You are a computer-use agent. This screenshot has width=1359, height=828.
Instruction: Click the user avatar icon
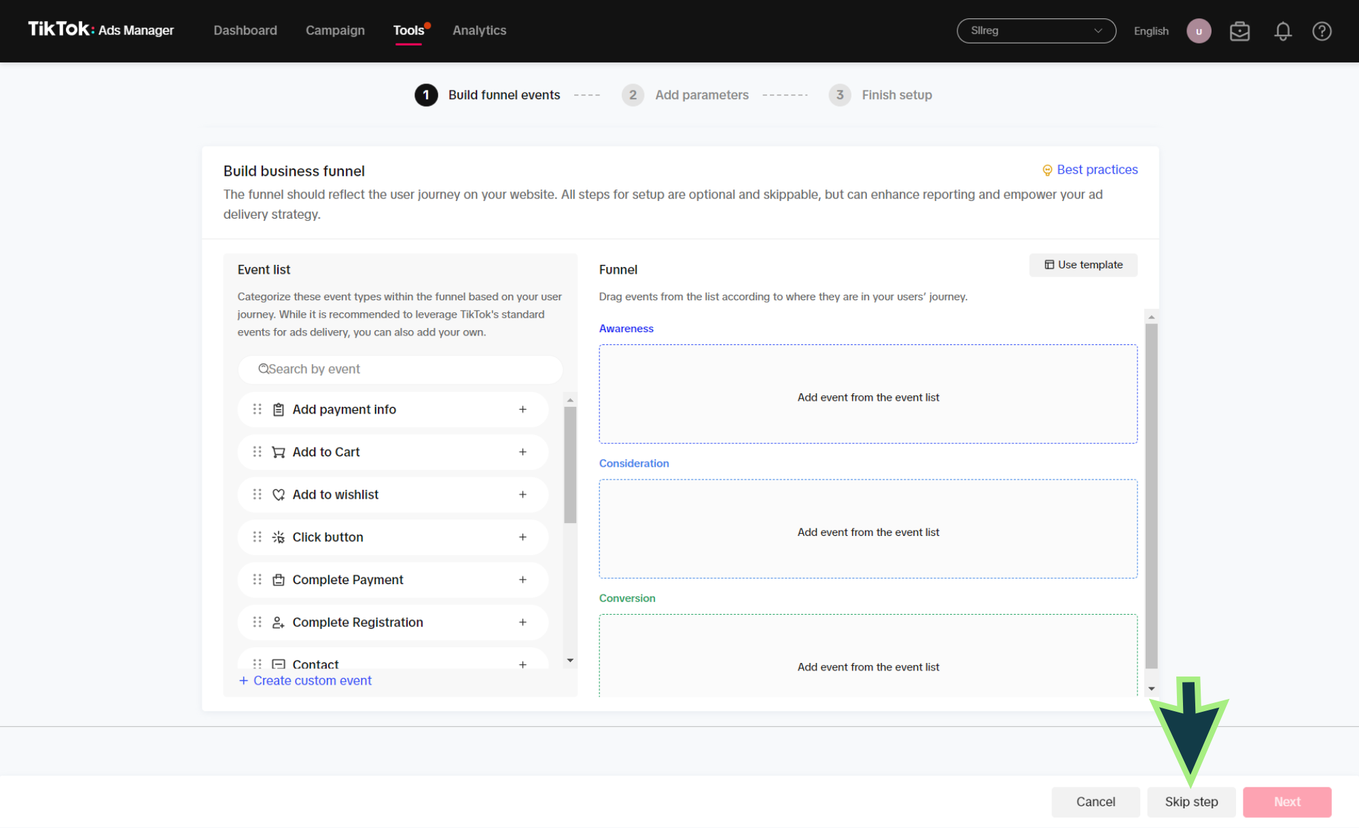pos(1199,31)
